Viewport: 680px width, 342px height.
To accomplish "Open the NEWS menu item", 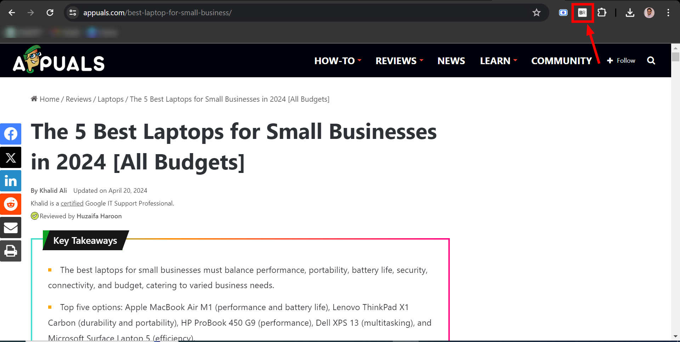I will (x=451, y=61).
